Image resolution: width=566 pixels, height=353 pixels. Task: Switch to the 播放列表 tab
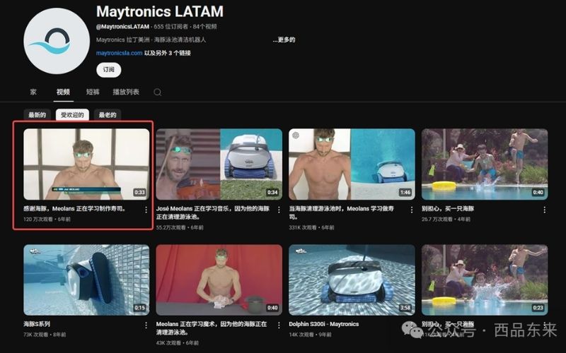click(x=126, y=92)
